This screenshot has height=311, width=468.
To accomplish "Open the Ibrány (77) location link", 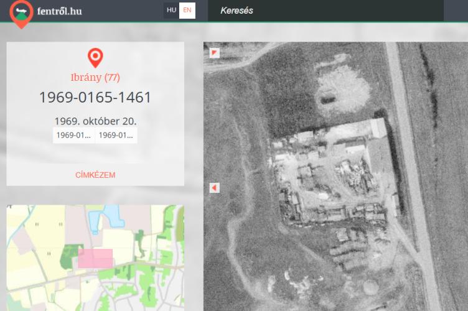I will click(x=95, y=78).
